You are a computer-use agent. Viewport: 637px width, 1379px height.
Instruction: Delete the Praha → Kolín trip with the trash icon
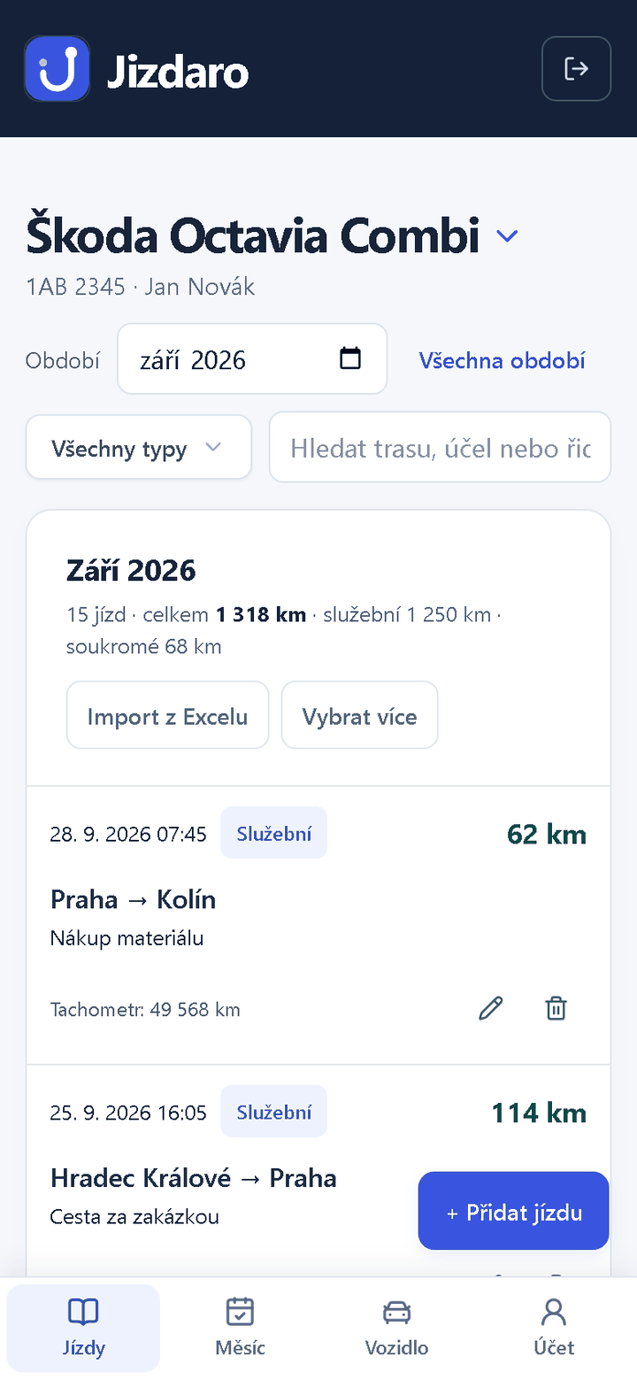pos(556,1008)
